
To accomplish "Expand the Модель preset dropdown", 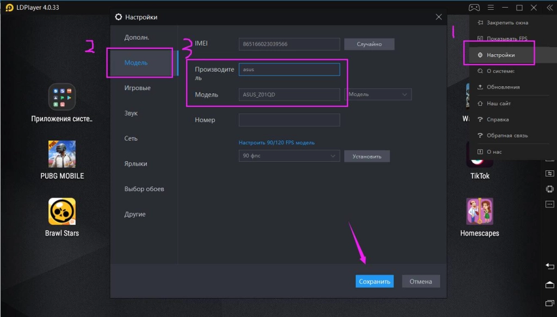I will coord(378,94).
